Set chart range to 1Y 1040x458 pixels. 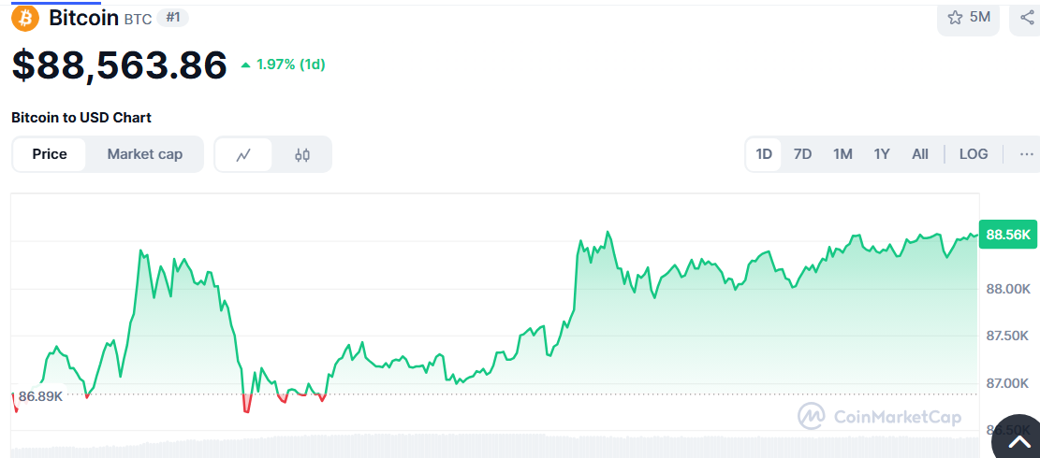point(882,154)
